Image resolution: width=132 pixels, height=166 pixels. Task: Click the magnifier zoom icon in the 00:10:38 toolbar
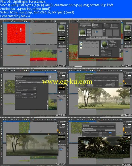point(45,70)
